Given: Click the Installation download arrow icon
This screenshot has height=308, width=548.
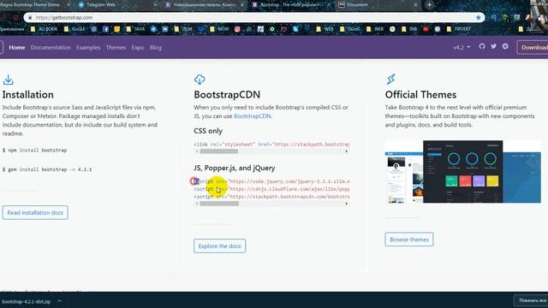Looking at the screenshot, I should point(9,80).
